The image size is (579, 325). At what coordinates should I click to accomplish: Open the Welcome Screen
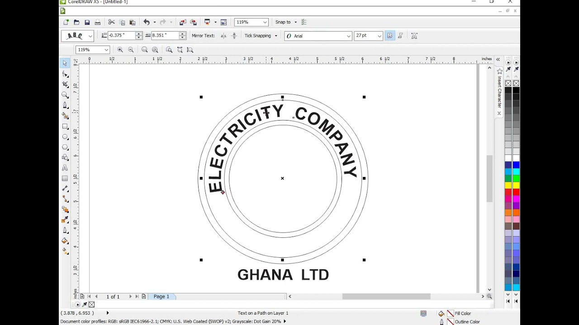tap(223, 22)
